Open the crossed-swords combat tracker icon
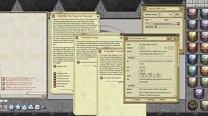Screen dimensions: 208x116 click(190, 2)
